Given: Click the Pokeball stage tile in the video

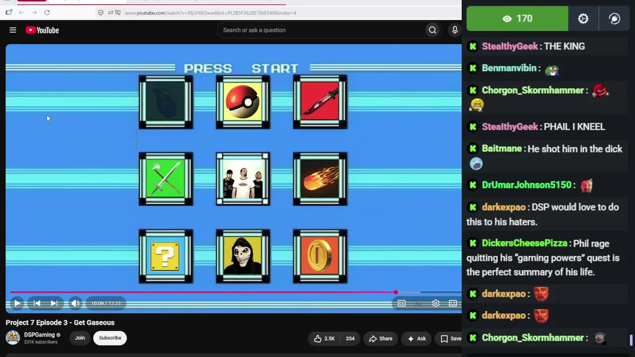Looking at the screenshot, I should tap(243, 102).
